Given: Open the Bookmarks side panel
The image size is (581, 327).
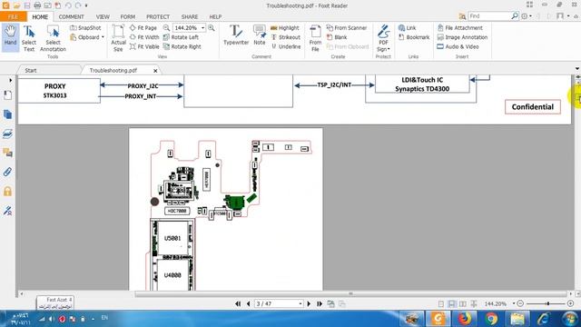Looking at the screenshot, I should (x=7, y=95).
